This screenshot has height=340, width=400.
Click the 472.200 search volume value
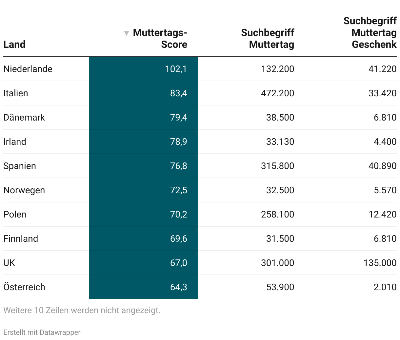277,93
